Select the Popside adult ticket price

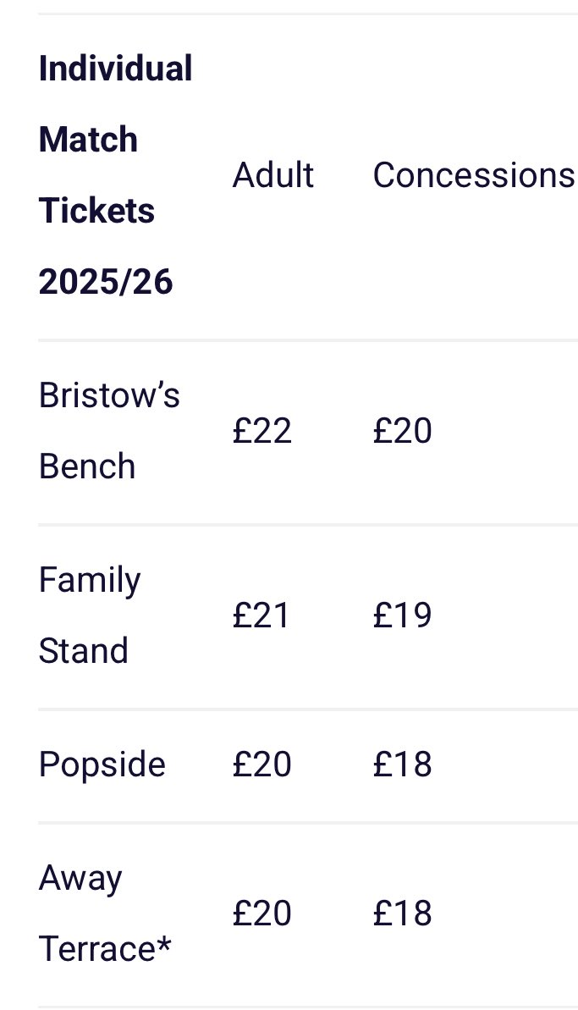261,764
